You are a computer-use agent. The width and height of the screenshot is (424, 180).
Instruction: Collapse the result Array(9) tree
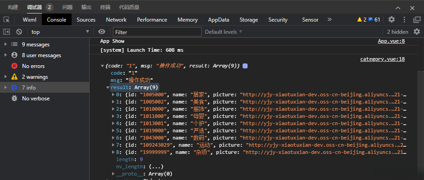point(108,87)
